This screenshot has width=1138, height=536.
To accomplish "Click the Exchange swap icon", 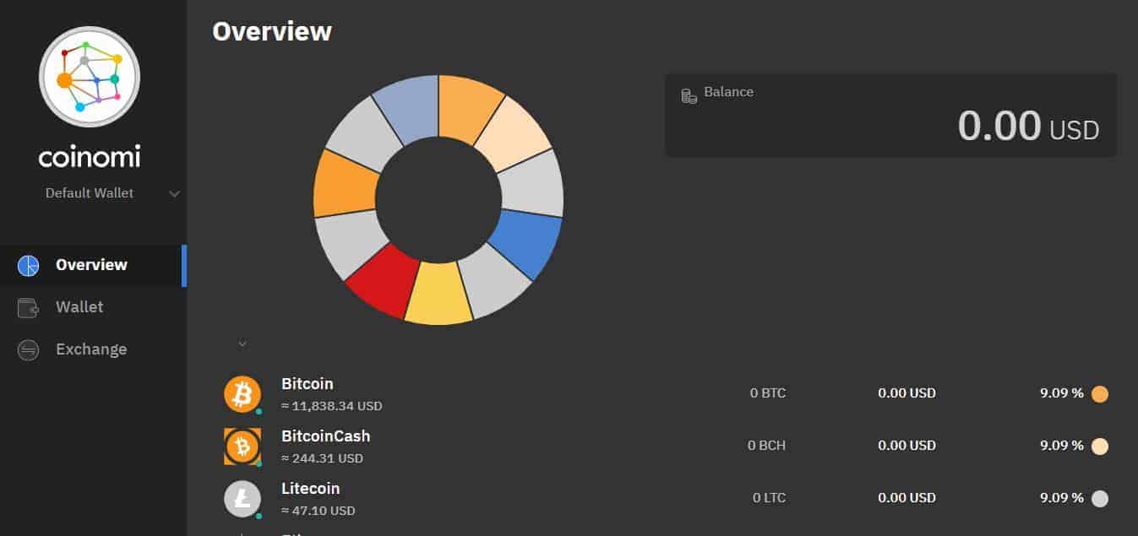I will (x=28, y=350).
